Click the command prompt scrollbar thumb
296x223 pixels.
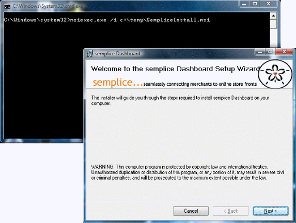(x=273, y=24)
